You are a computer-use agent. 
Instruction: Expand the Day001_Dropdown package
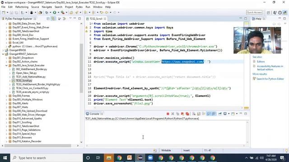coord(6,58)
